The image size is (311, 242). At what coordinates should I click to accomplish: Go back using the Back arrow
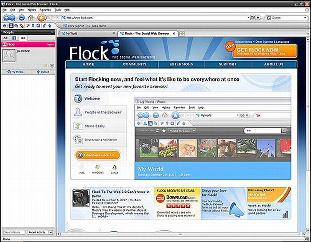pyautogui.click(x=7, y=18)
